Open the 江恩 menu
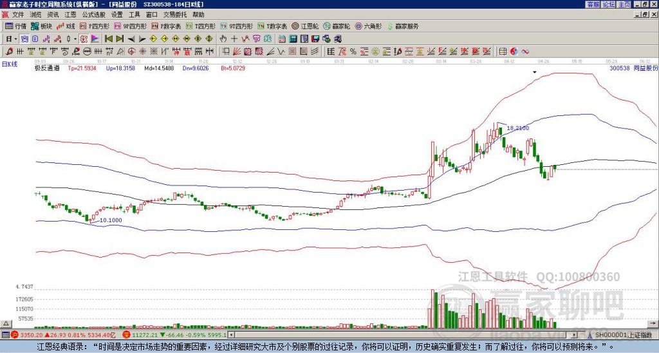659x353 pixels. [x=70, y=15]
